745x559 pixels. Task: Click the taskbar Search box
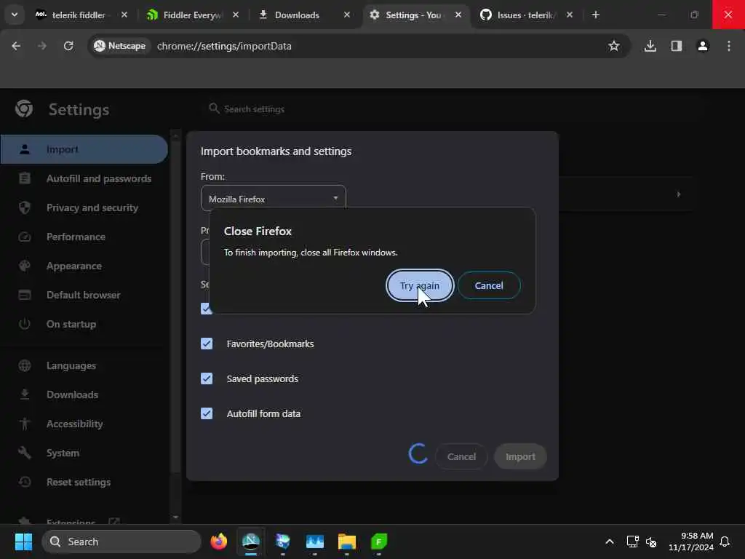pyautogui.click(x=121, y=542)
